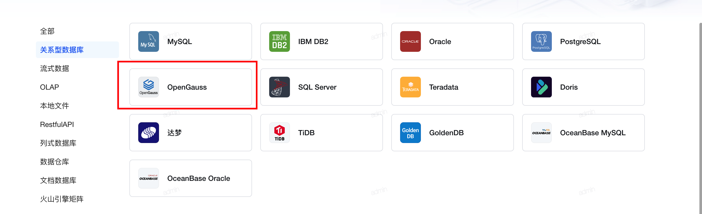This screenshot has width=702, height=214.
Task: Choose the Oracle data source label
Action: pyautogui.click(x=440, y=41)
